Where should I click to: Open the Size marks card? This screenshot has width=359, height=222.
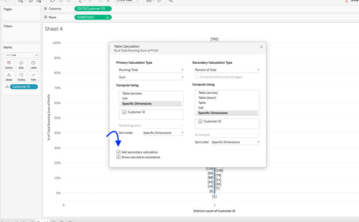click(21, 64)
